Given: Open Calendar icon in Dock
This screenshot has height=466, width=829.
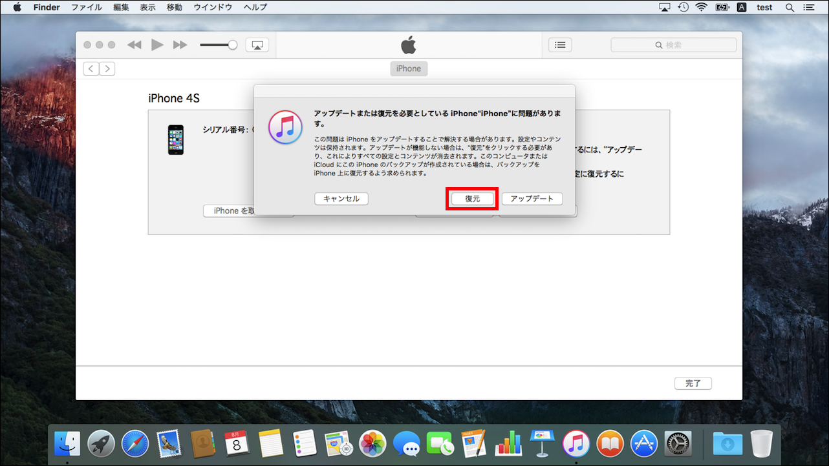Looking at the screenshot, I should [237, 443].
